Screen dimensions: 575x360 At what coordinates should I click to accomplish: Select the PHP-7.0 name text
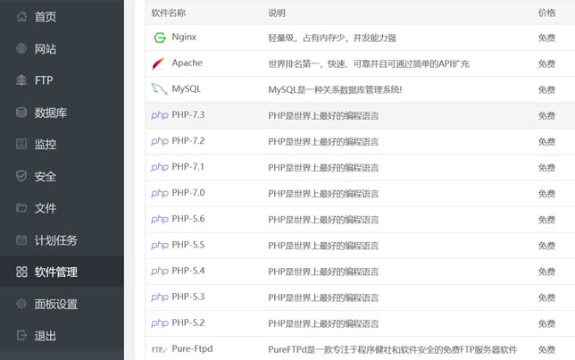(x=188, y=193)
